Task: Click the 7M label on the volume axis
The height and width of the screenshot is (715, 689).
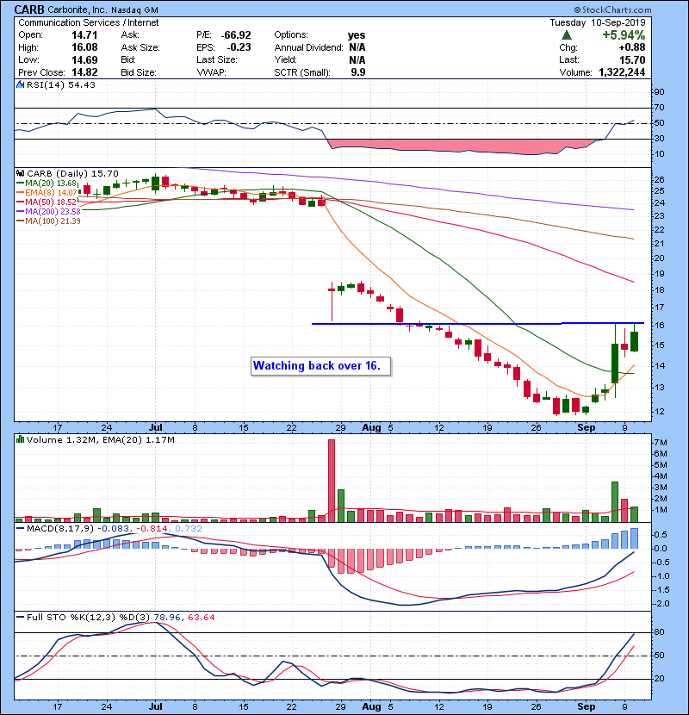Action: [661, 443]
